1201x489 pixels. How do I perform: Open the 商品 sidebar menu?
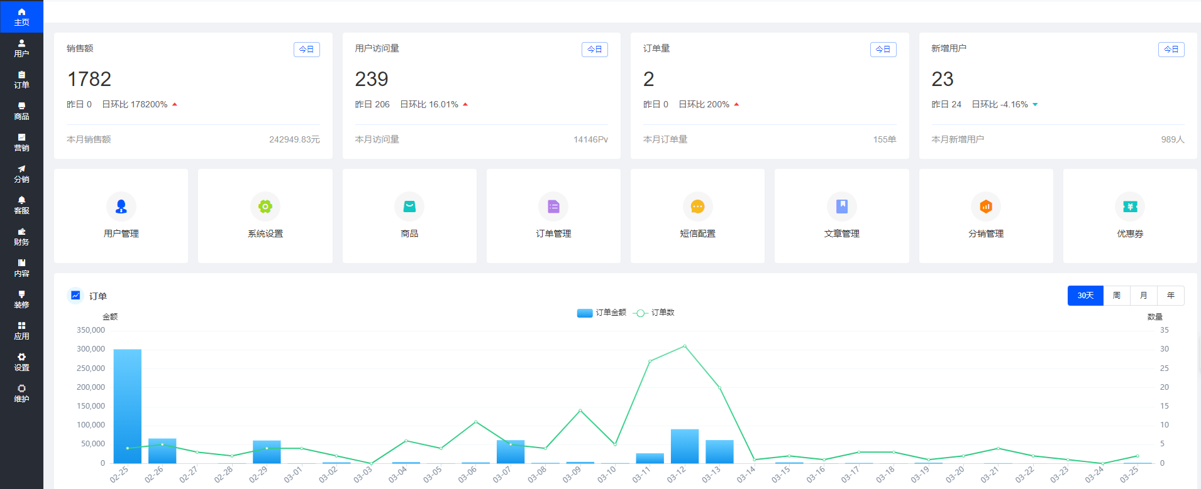point(21,111)
